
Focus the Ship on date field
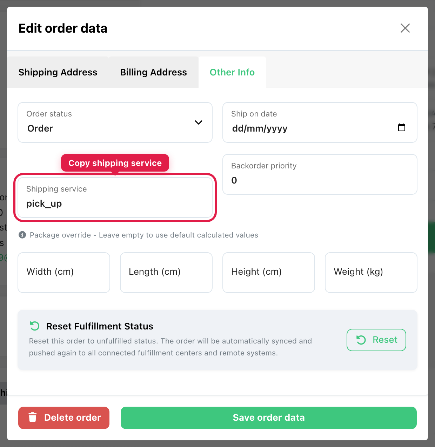[x=320, y=122]
